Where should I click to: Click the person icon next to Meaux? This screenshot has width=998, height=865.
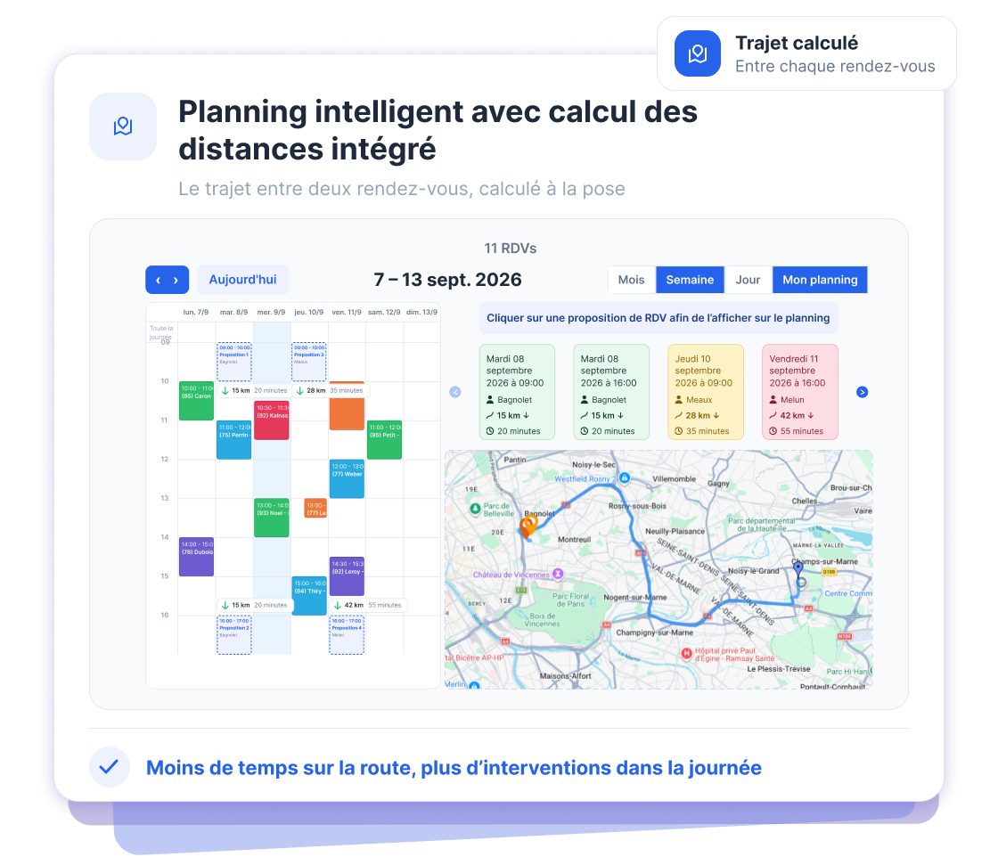pos(678,400)
